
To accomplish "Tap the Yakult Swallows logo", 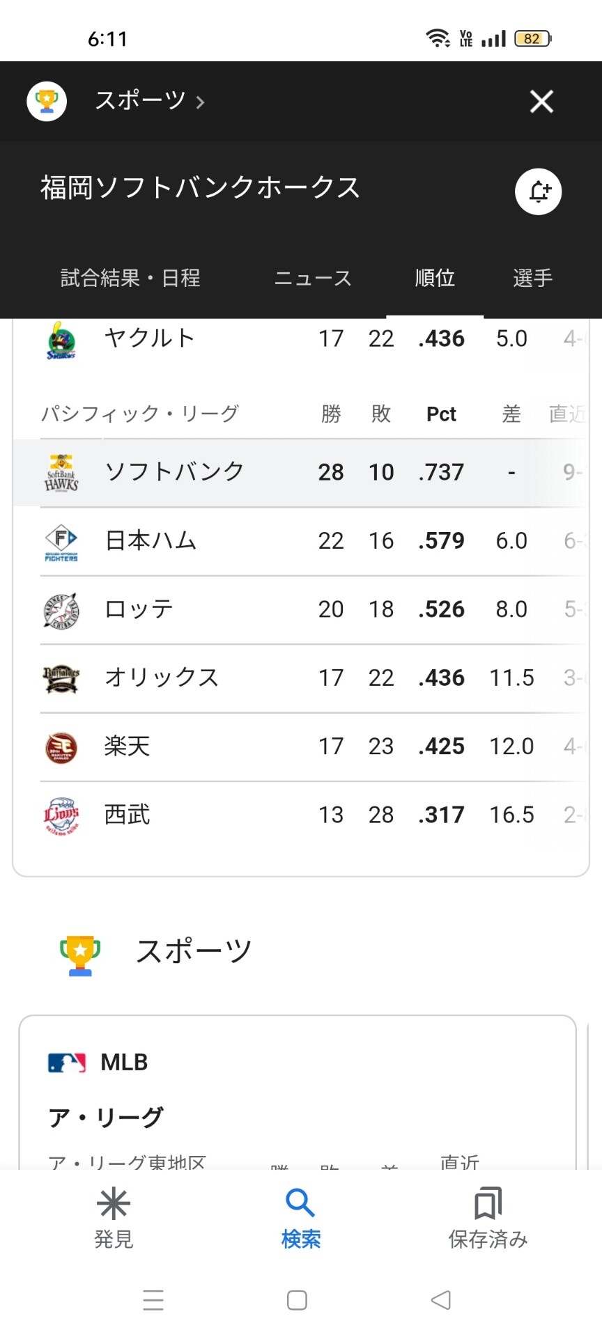I will (x=61, y=340).
